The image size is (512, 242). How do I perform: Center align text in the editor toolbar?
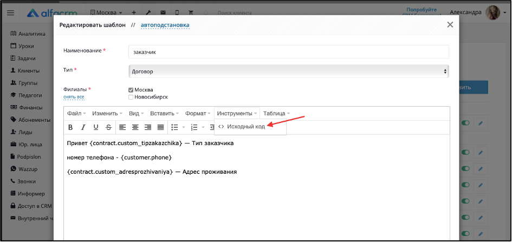click(x=135, y=128)
